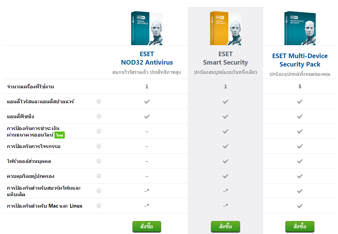Viewport: 338px width, 234px height.
Task: Click the NOD32 Antivirus box image
Action: coord(147,28)
